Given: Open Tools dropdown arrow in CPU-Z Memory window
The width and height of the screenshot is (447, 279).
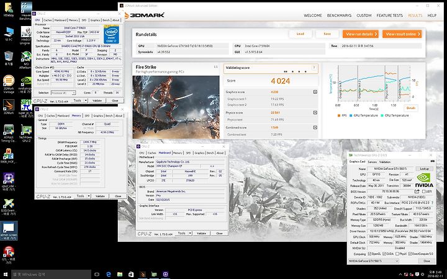Looking at the screenshot, I should pyautogui.click(x=89, y=196).
